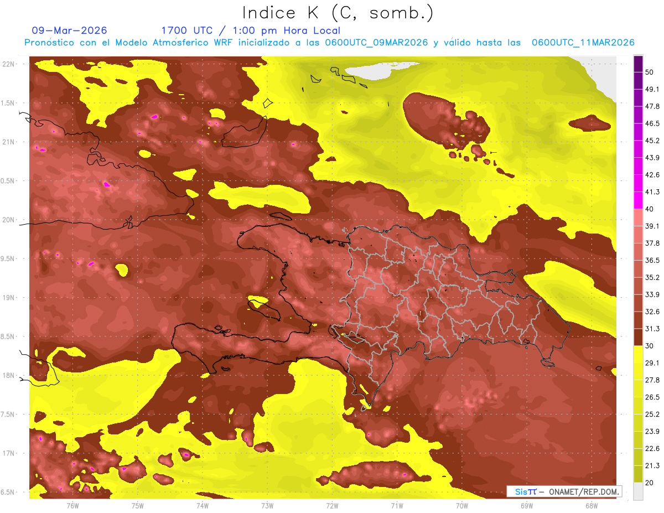Click the color bar value '30'

point(650,346)
